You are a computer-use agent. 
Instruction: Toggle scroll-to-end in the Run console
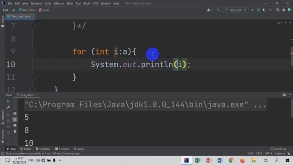coord(15,119)
